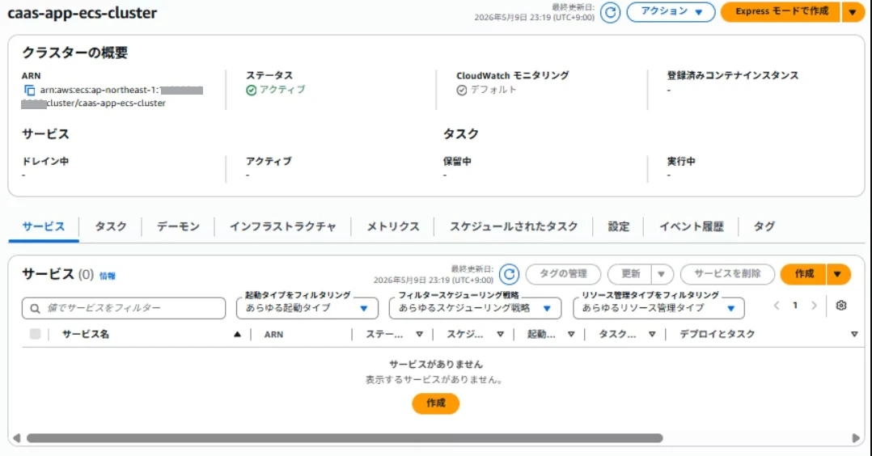Open the タグ tab
872x456 pixels.
coord(764,226)
